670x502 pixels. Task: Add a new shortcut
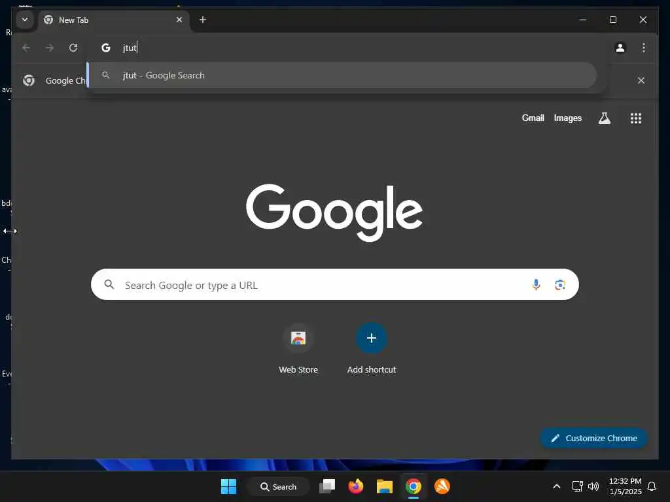point(372,349)
